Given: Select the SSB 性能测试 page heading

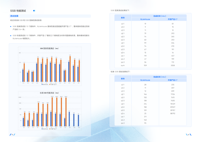Looking at the screenshot, I should pyautogui.click(x=18, y=11).
